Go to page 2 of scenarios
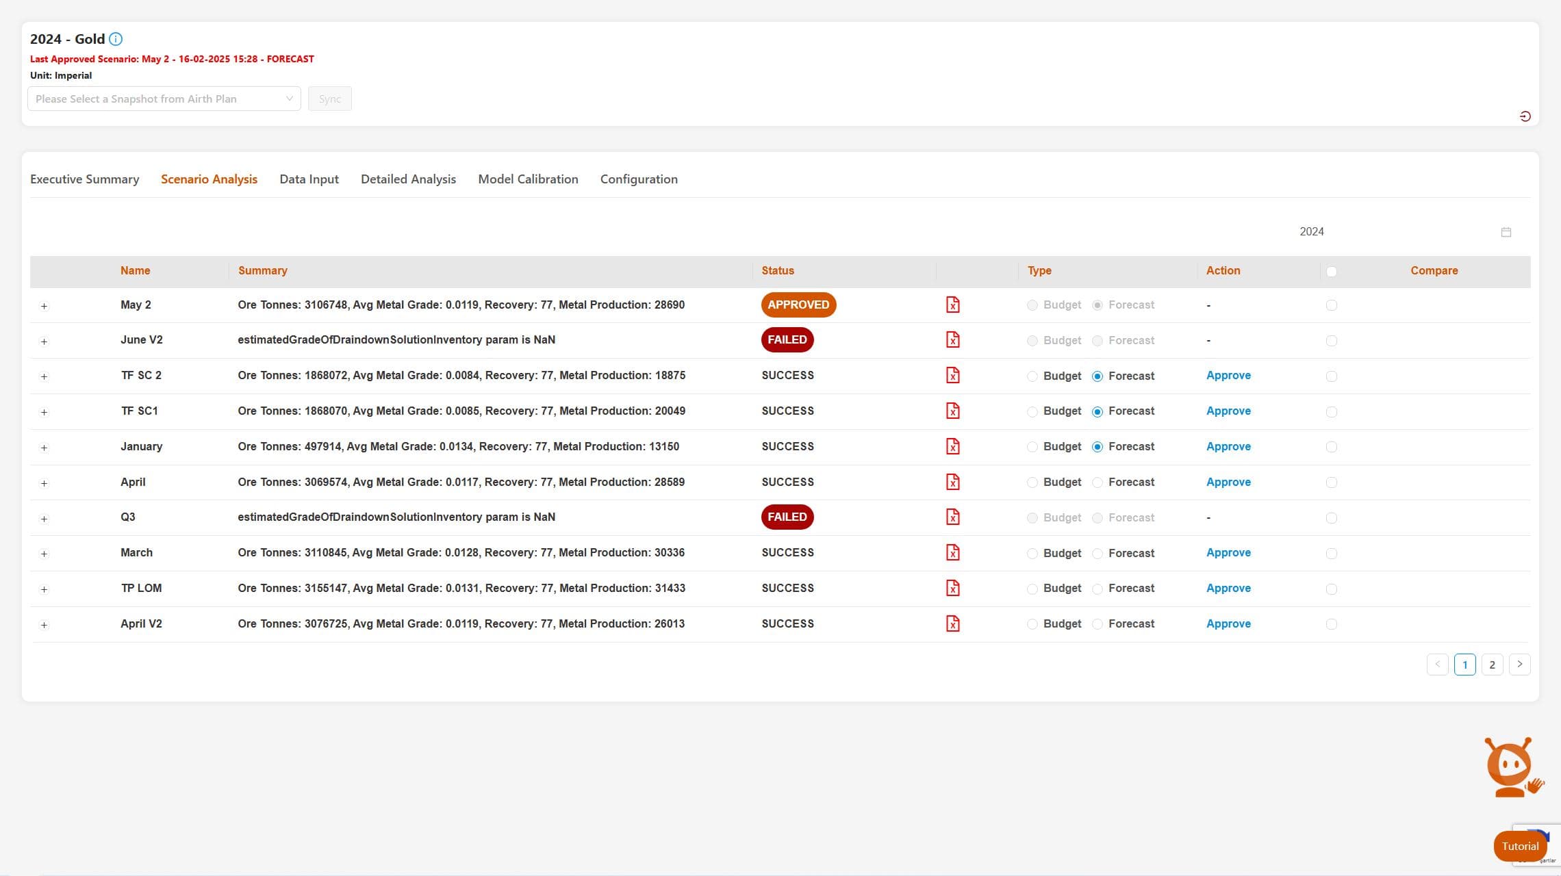Viewport: 1561px width, 876px height. pyautogui.click(x=1492, y=665)
